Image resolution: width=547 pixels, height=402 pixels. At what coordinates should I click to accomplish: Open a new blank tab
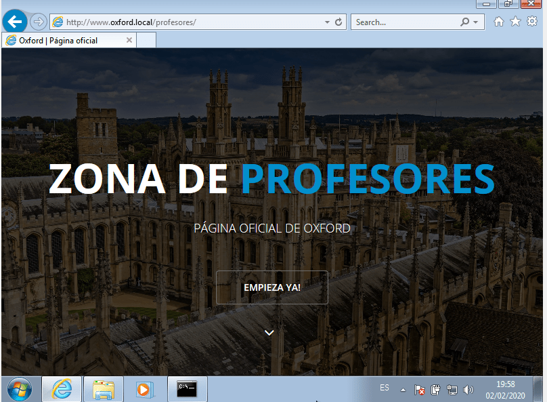[x=146, y=41]
